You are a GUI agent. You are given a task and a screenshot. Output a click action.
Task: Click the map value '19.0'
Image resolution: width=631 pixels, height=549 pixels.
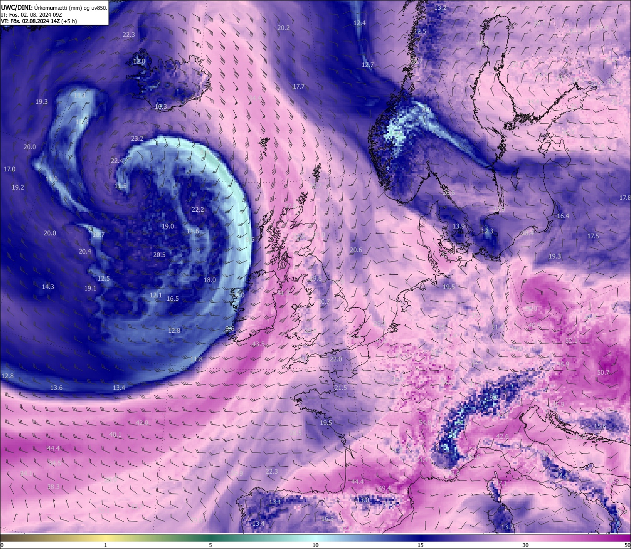coord(168,226)
